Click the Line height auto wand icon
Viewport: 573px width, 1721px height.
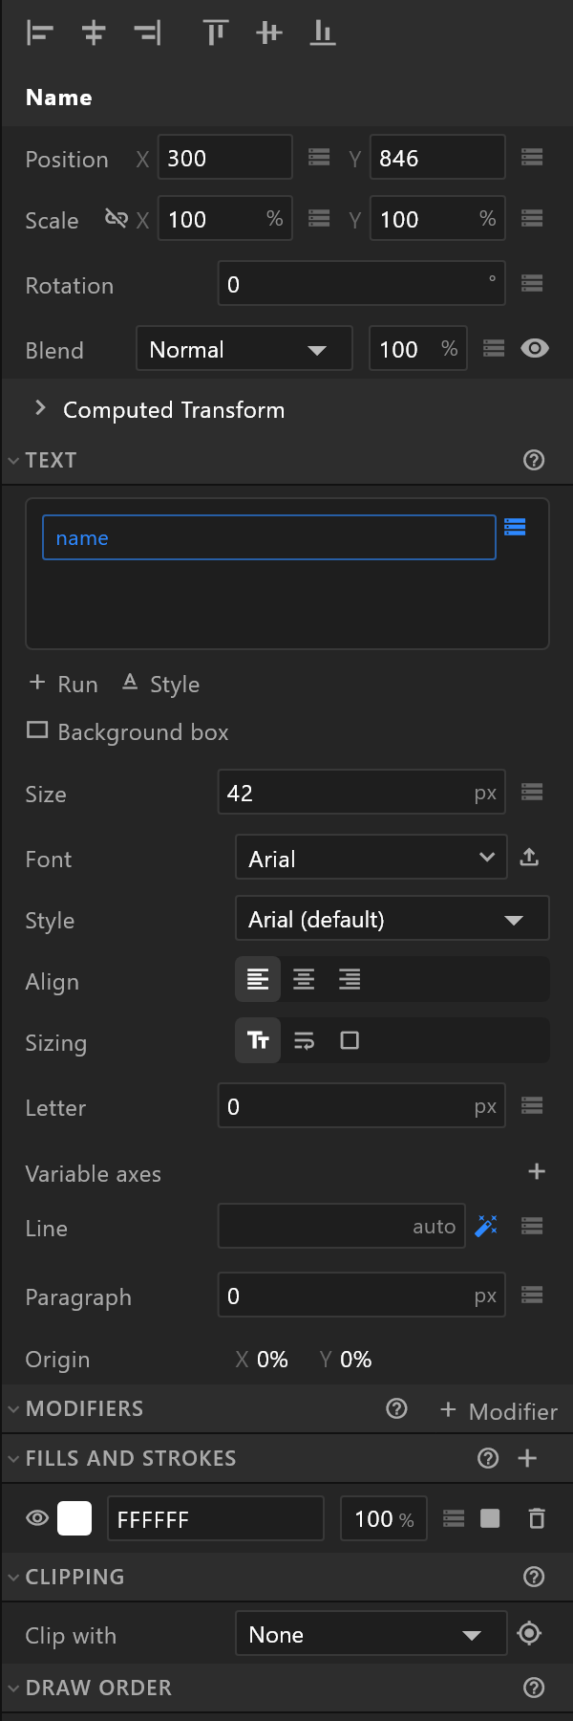[x=486, y=1226]
